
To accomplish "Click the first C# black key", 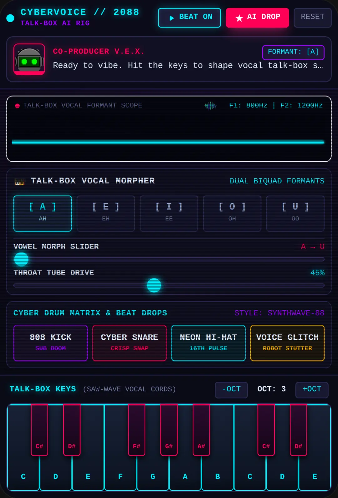I will point(39,430).
